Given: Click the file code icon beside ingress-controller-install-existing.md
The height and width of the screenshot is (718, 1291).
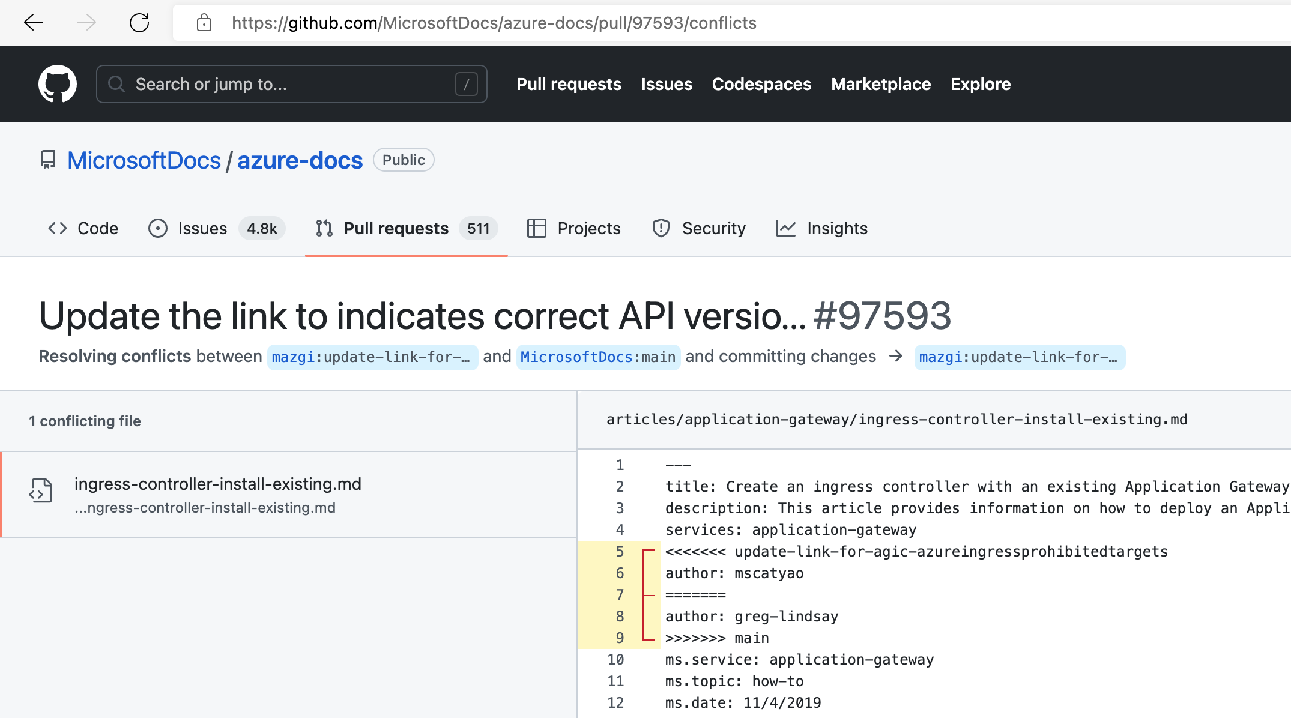Looking at the screenshot, I should pos(41,490).
